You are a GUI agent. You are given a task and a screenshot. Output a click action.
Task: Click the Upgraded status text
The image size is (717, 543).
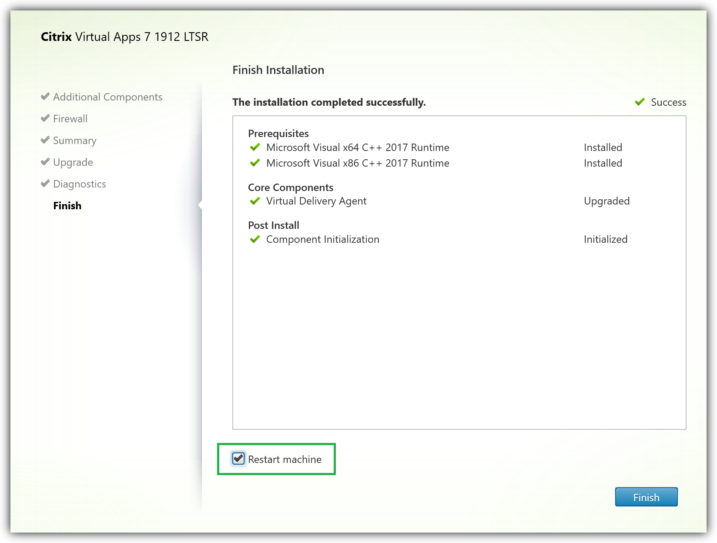(606, 201)
